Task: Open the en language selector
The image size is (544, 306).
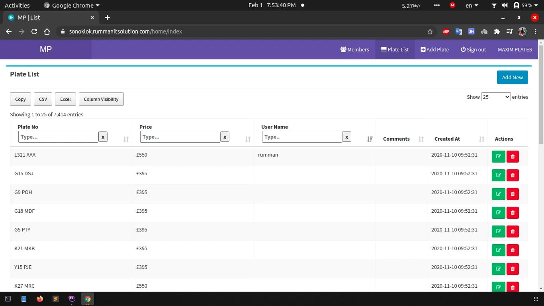Action: click(x=472, y=5)
